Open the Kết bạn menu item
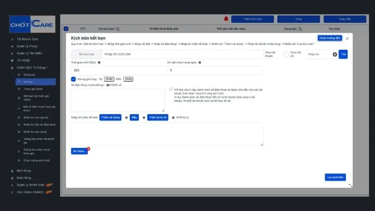Image resolution: width=375 pixels, height=211 pixels. point(36,82)
